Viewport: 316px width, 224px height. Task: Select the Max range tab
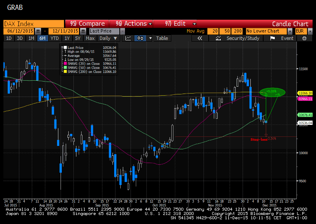pos(90,38)
